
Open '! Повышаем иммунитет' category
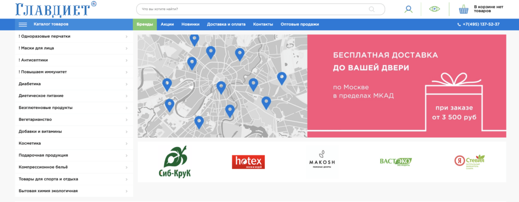point(74,72)
